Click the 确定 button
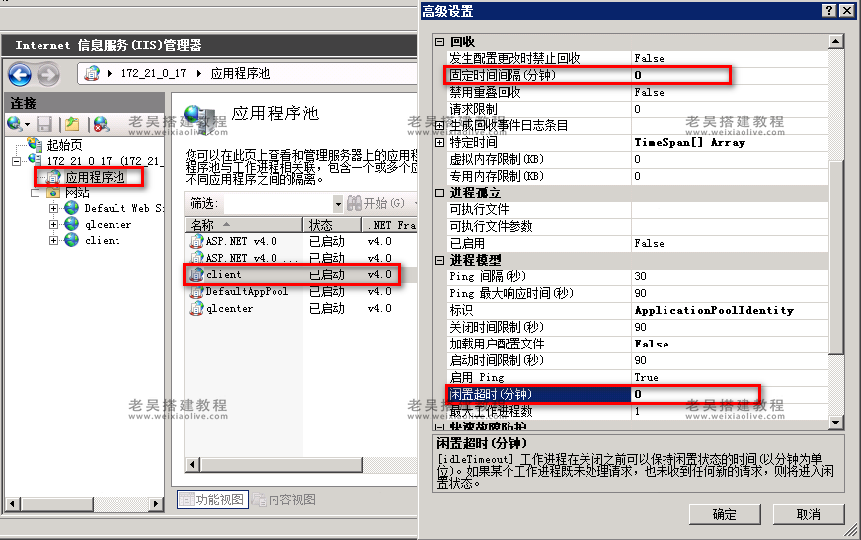 725,514
